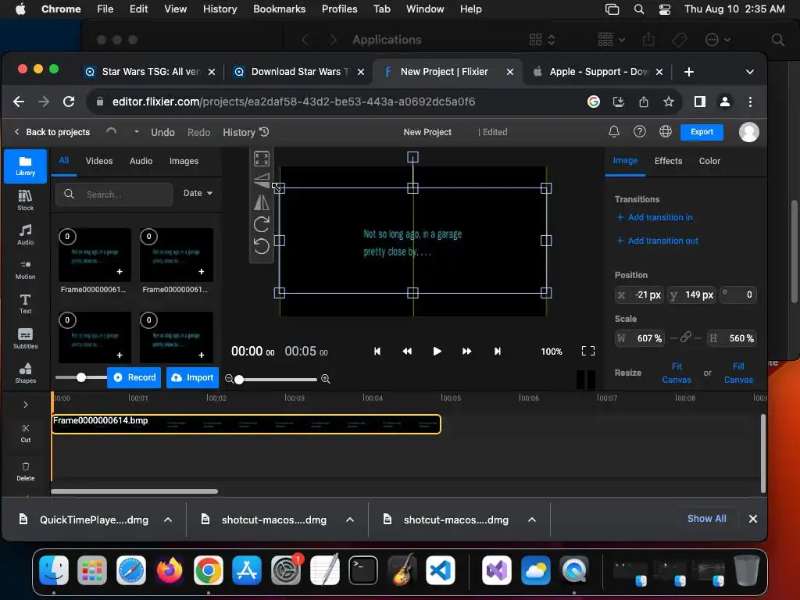800x600 pixels.
Task: Go Back to projects
Action: pos(52,131)
